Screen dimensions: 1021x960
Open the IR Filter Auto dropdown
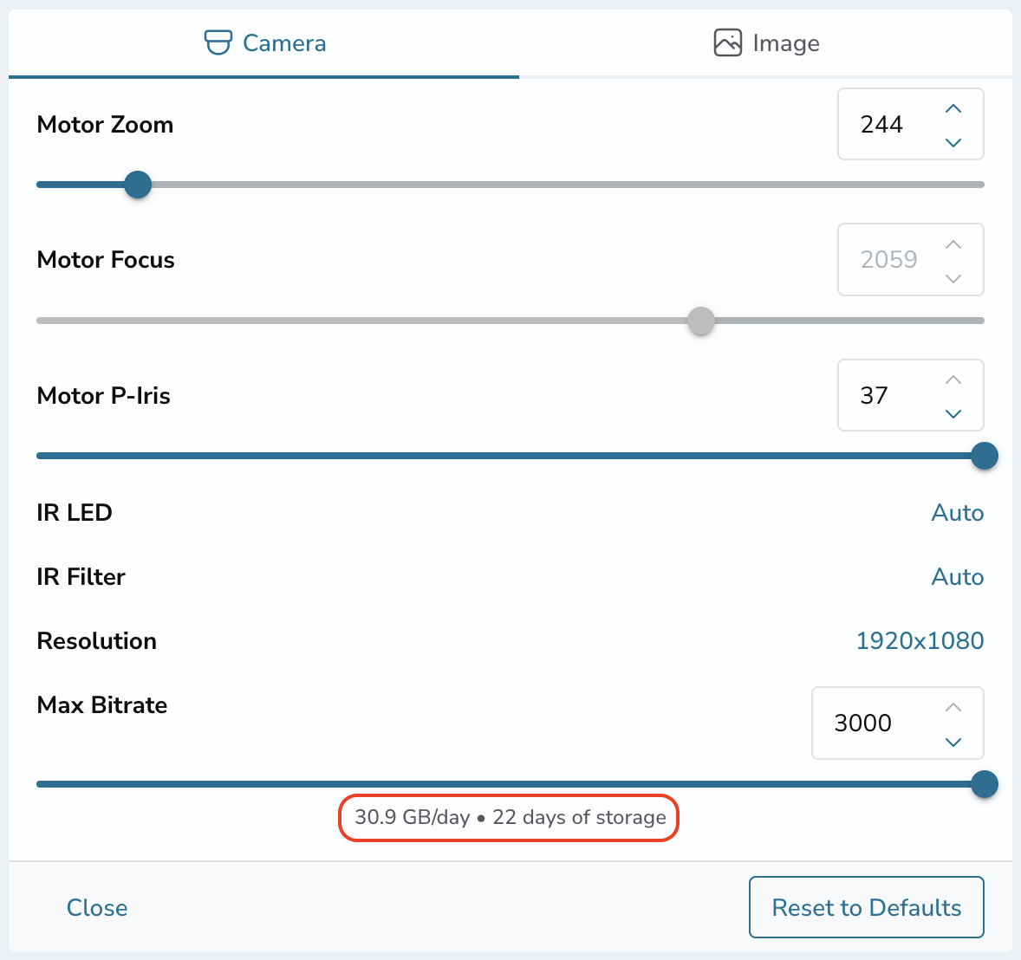(957, 577)
